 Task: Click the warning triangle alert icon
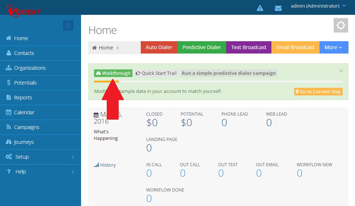(x=260, y=8)
